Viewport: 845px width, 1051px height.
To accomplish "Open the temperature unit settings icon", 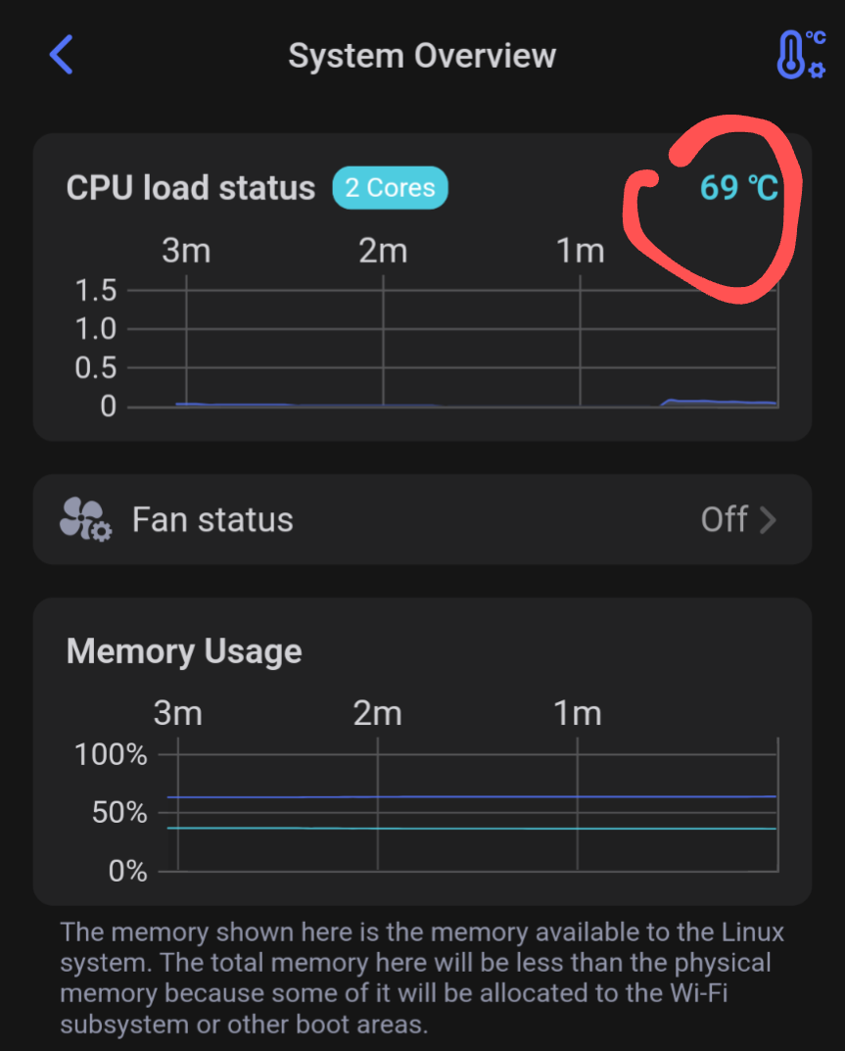I will coord(801,55).
